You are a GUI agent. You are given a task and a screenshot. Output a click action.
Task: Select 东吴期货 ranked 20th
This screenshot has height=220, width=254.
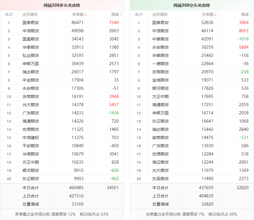pyautogui.click(x=160, y=179)
